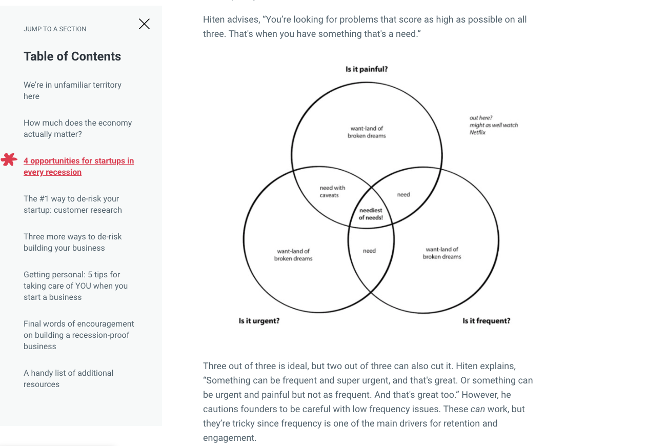Go to the customer research de-risking section
The image size is (647, 446).
(73, 204)
